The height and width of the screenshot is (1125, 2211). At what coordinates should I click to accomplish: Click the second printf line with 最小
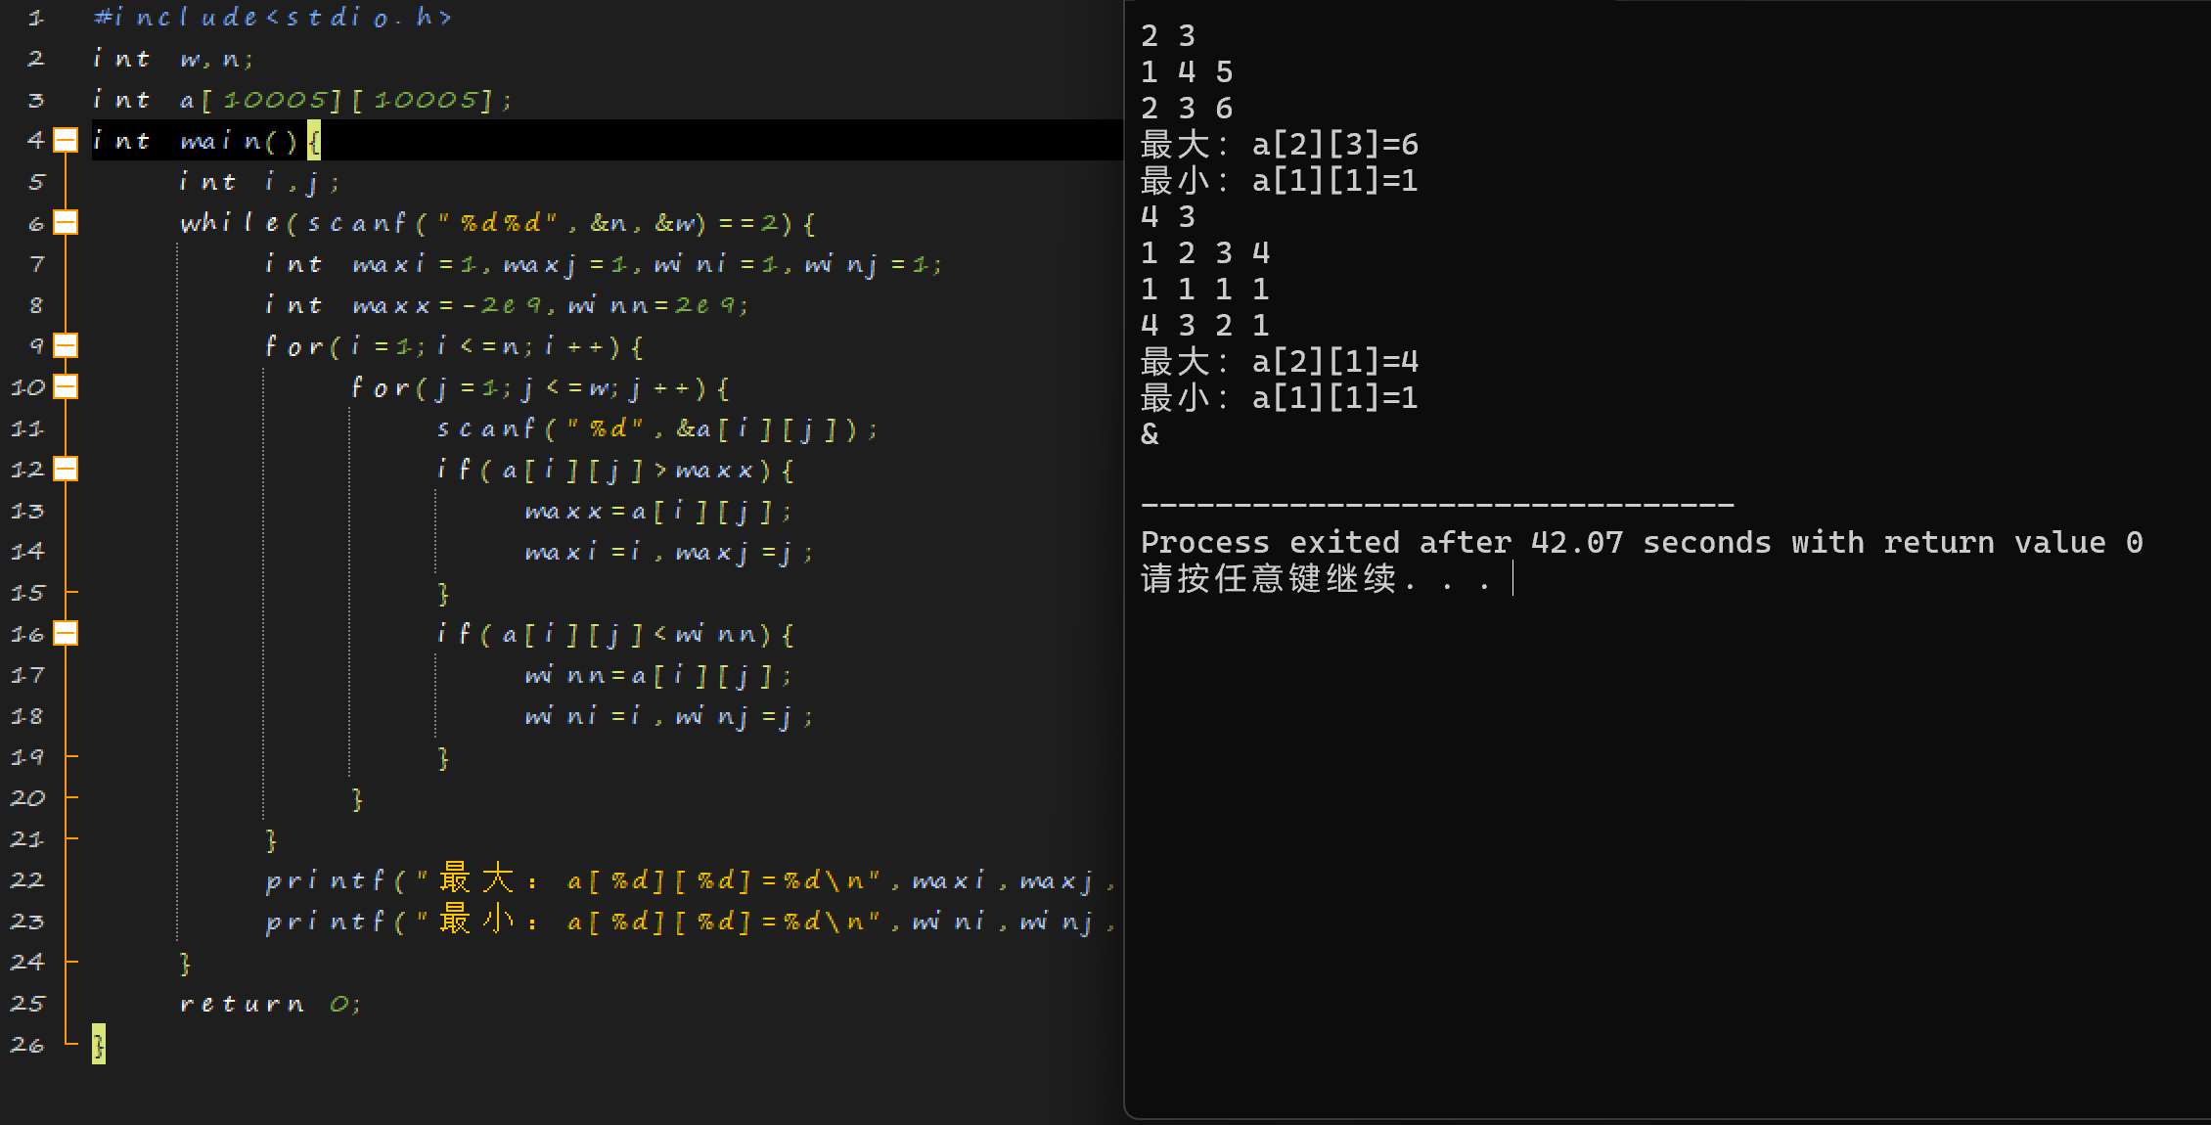point(685,922)
